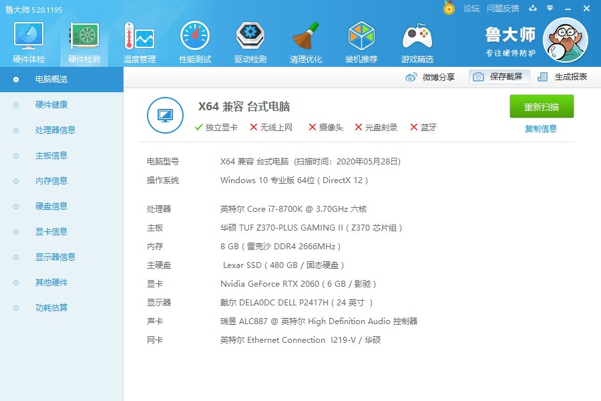
Task: Browse 游戏精选 game picks
Action: [417, 40]
